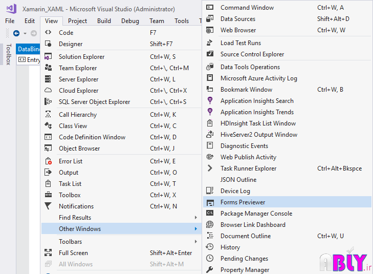Click the Property Manager wrench icon
Screen dimensions: 373x274
click(210, 269)
